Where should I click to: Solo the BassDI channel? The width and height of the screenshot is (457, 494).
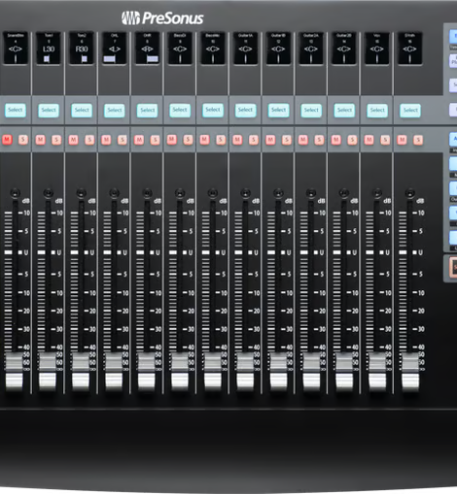pos(188,140)
